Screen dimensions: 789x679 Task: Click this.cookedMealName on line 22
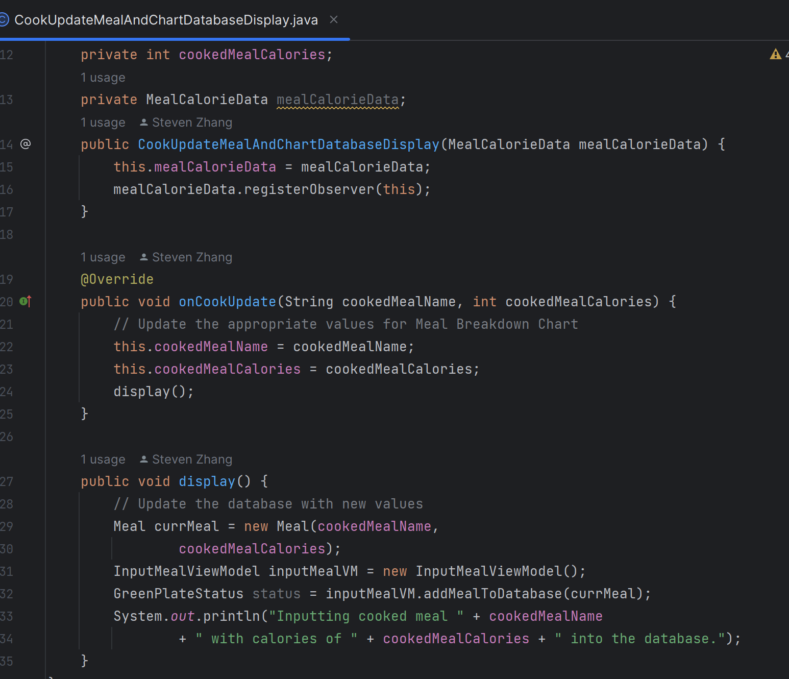coord(191,347)
